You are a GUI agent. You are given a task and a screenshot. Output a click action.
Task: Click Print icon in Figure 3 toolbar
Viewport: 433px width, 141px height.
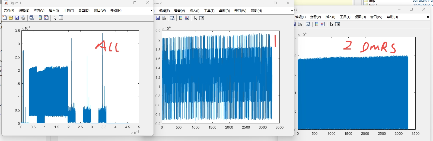[x=300, y=24]
